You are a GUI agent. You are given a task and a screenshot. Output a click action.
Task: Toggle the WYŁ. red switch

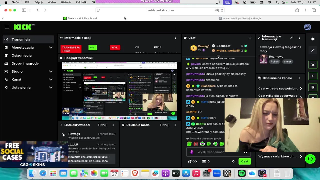115,47
